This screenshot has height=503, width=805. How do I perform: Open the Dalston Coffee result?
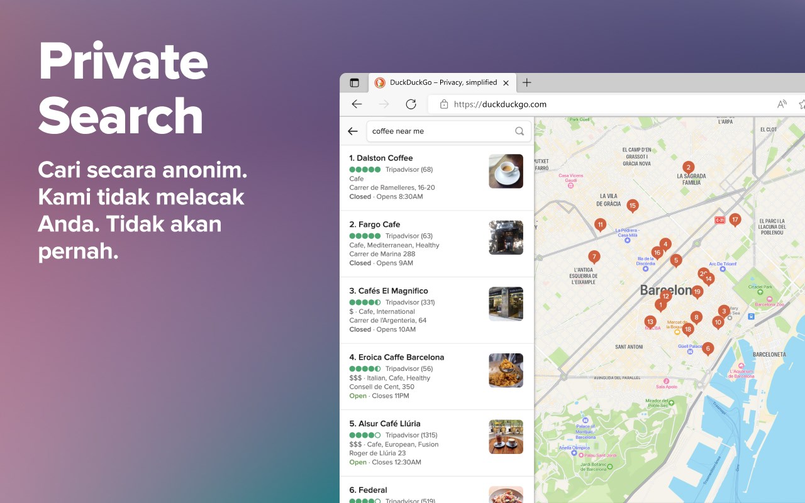tap(436, 177)
